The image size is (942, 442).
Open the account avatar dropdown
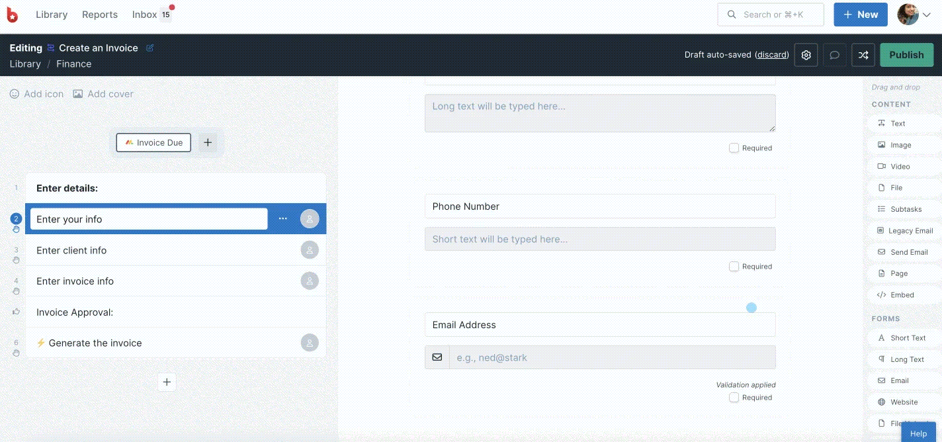click(x=908, y=14)
